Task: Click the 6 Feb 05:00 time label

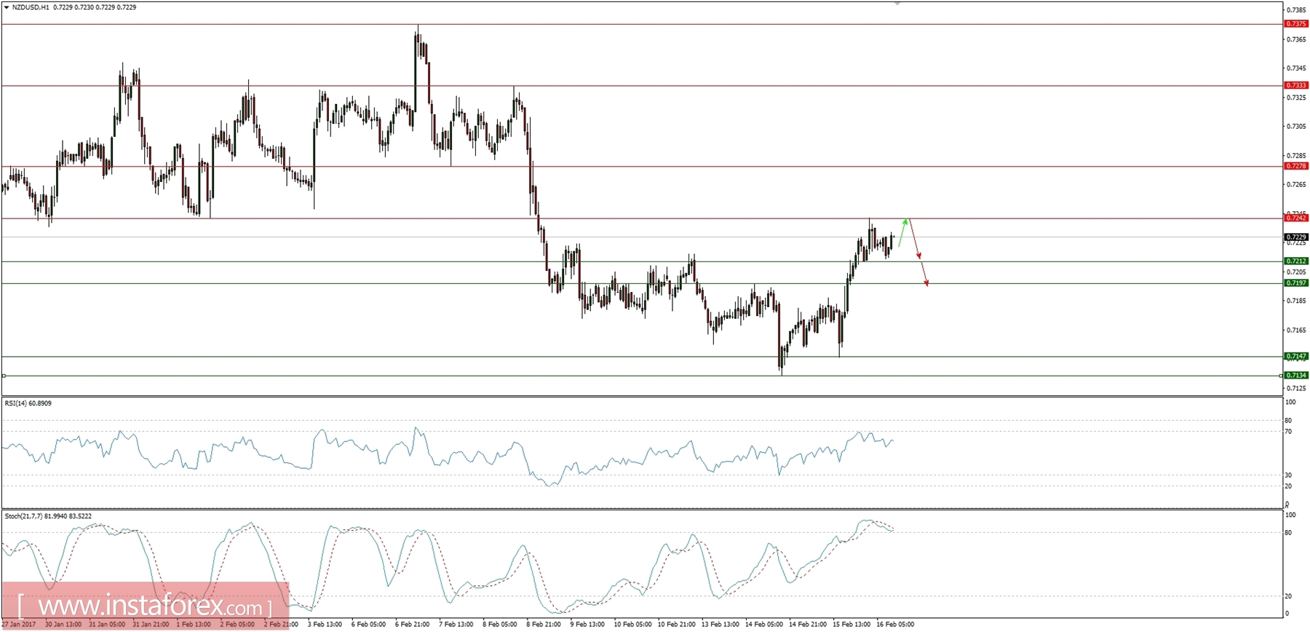Action: point(368,624)
